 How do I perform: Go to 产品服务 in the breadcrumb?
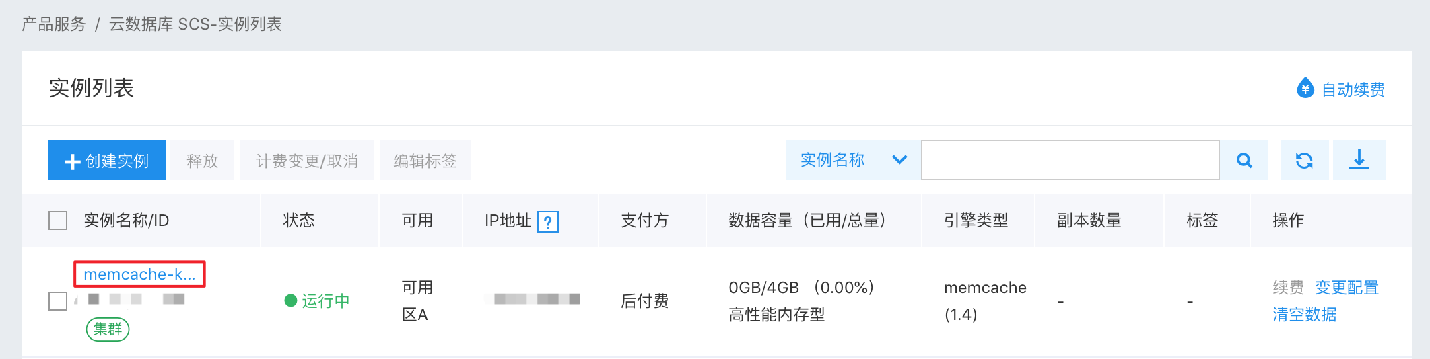54,24
